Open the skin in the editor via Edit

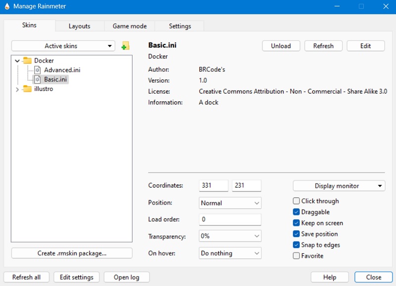(x=366, y=46)
